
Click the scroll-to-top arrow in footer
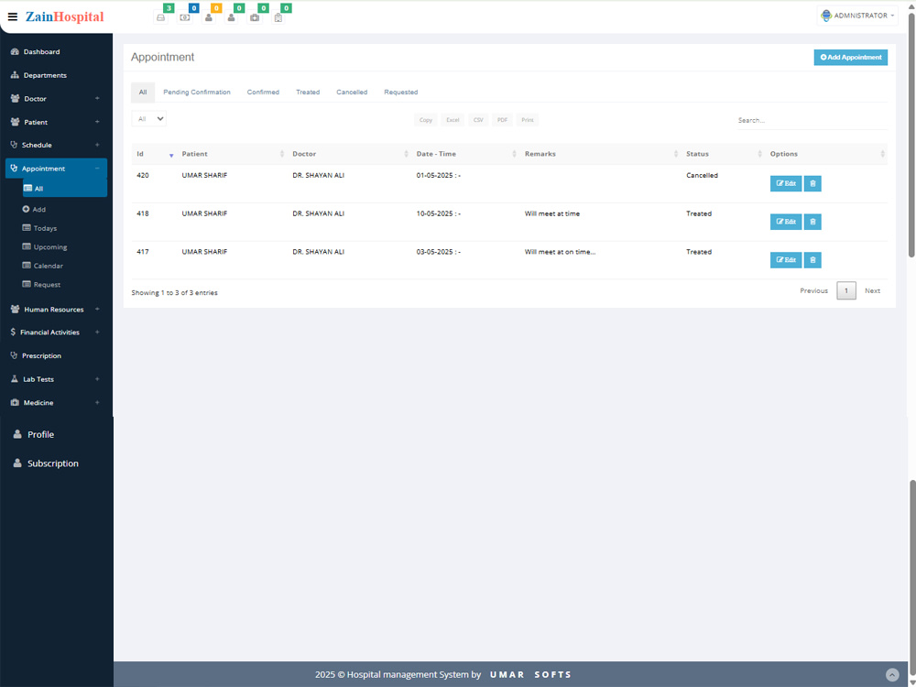[892, 675]
